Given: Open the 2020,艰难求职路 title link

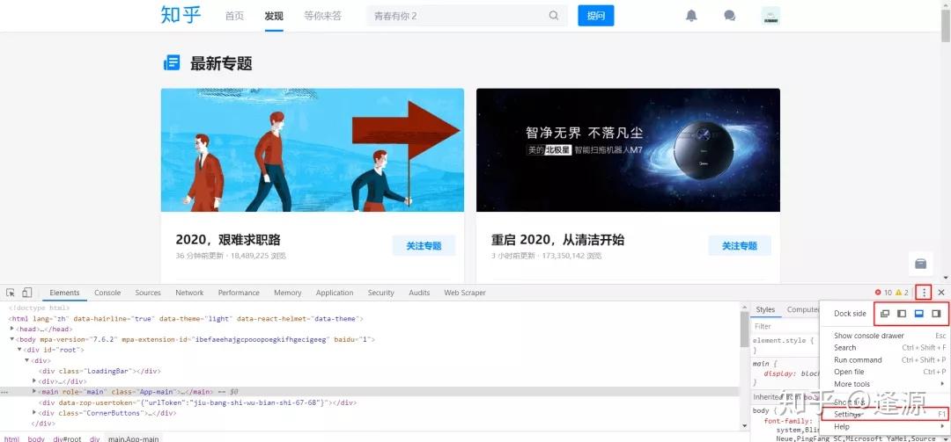Looking at the screenshot, I should [228, 240].
